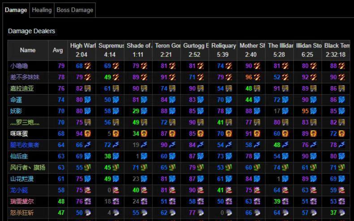Viewport: 354px width, 221px height.
Task: Click the 64 average value for 腿毛收集者
Action: click(x=61, y=145)
